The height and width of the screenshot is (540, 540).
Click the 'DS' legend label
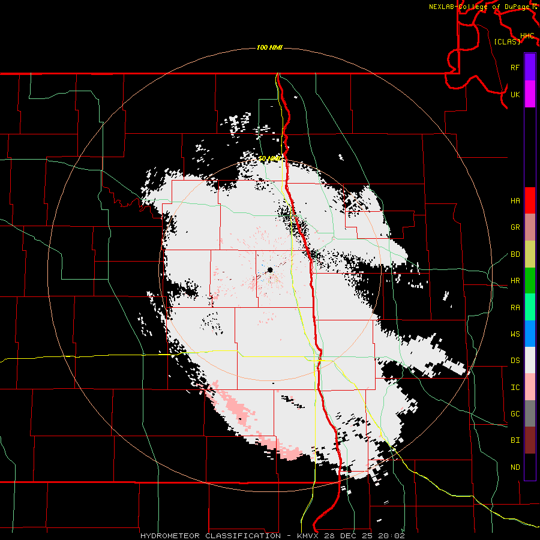click(515, 361)
